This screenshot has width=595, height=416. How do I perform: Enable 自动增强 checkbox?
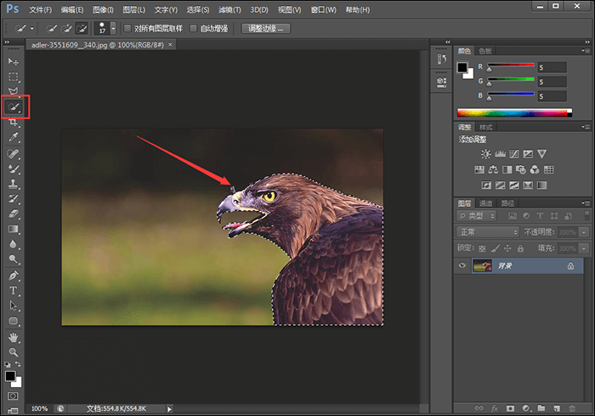pyautogui.click(x=194, y=28)
